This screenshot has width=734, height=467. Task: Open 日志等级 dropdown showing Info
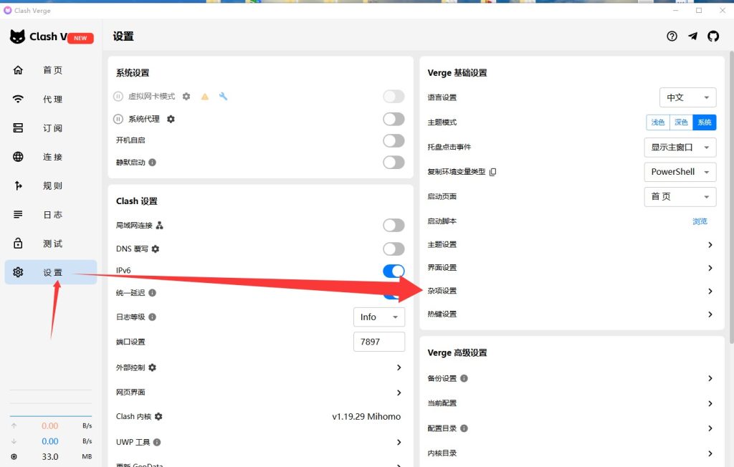click(379, 317)
